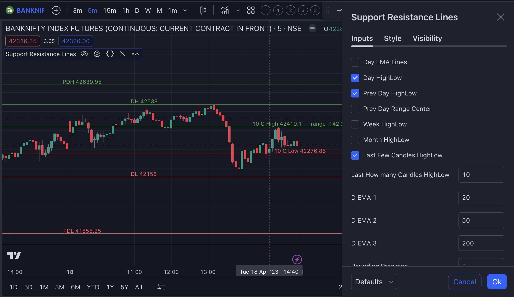Image resolution: width=514 pixels, height=297 pixels.
Task: Select the W weekly interval
Action: tap(148, 10)
